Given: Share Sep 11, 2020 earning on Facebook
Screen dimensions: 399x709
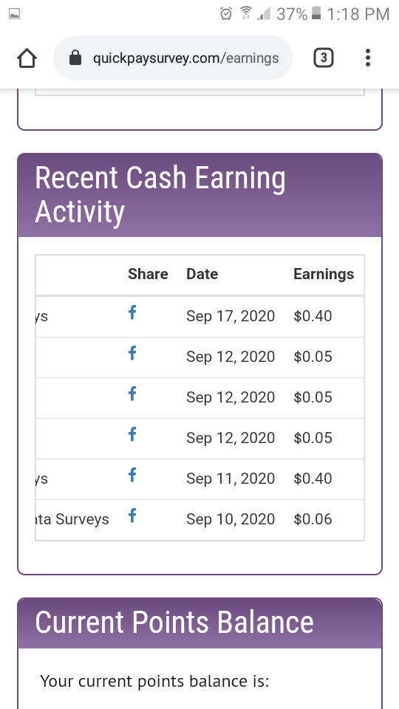Looking at the screenshot, I should pos(132,475).
